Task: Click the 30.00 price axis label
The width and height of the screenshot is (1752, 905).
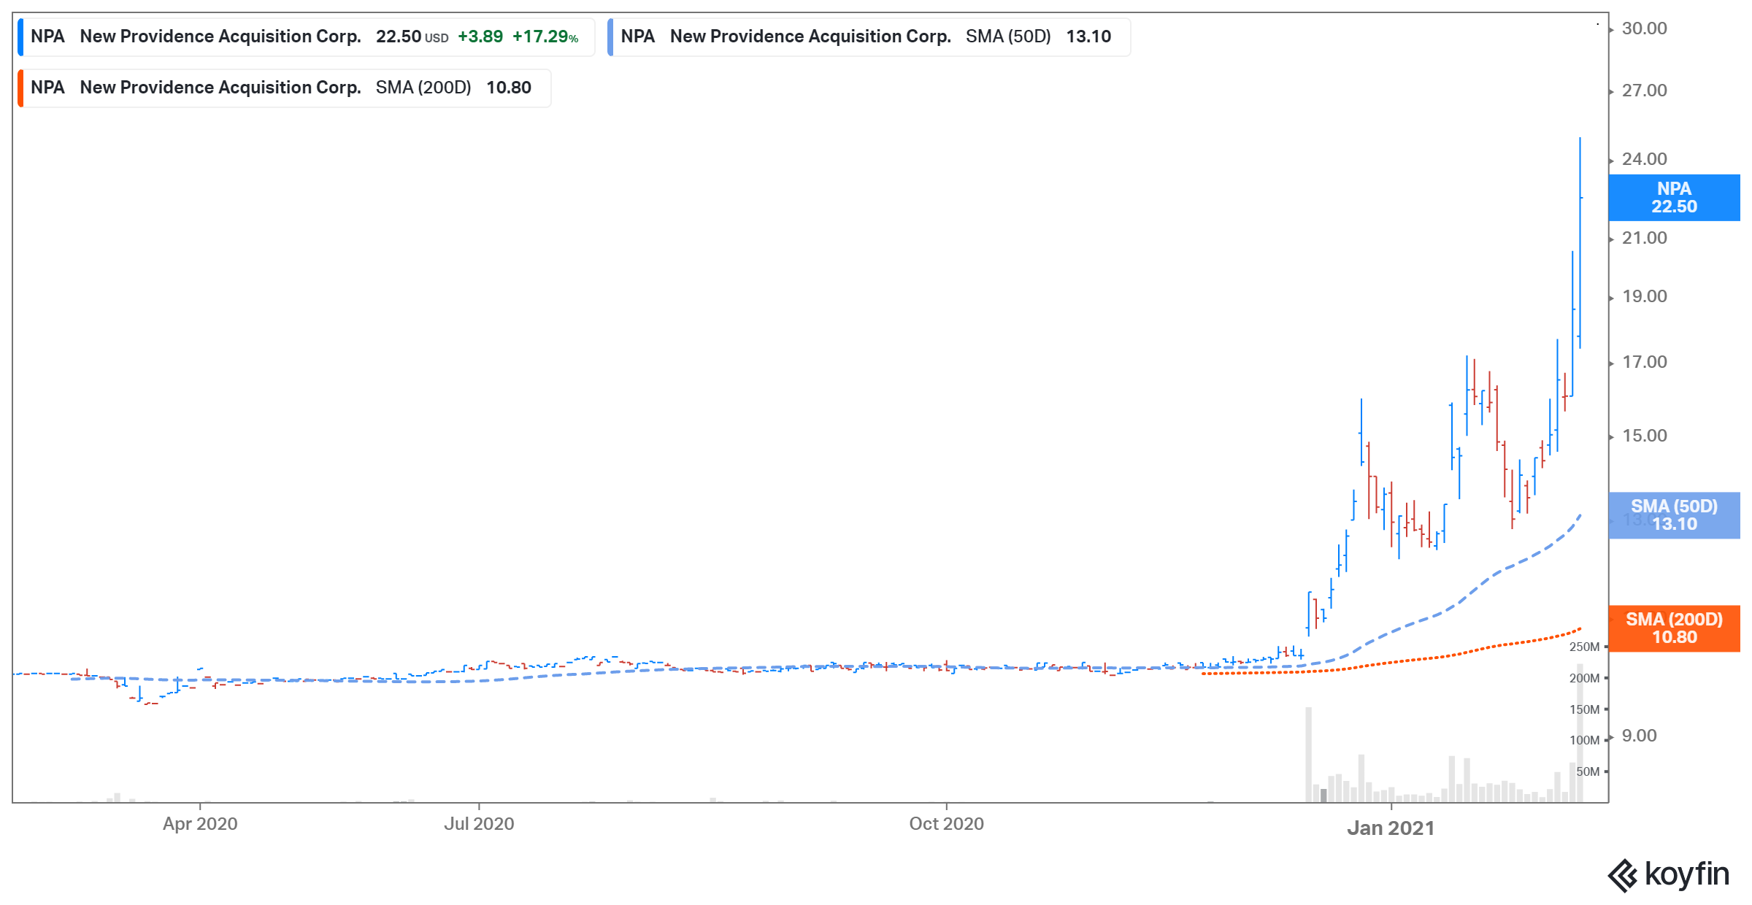Action: tap(1644, 28)
